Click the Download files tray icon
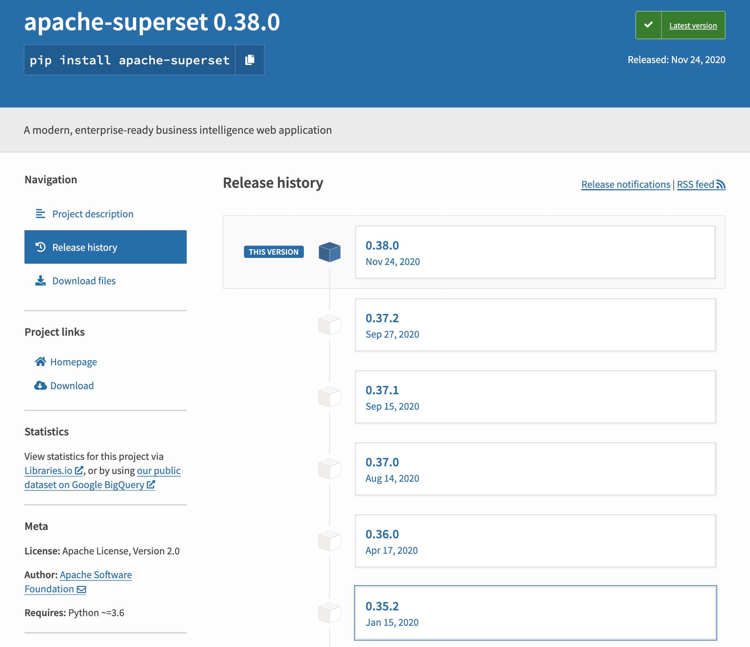 41,281
